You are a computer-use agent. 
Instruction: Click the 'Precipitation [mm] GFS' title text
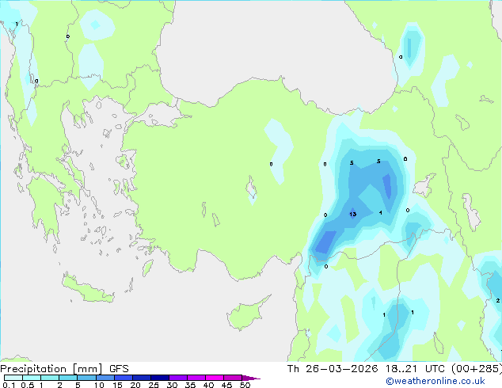pos(64,369)
